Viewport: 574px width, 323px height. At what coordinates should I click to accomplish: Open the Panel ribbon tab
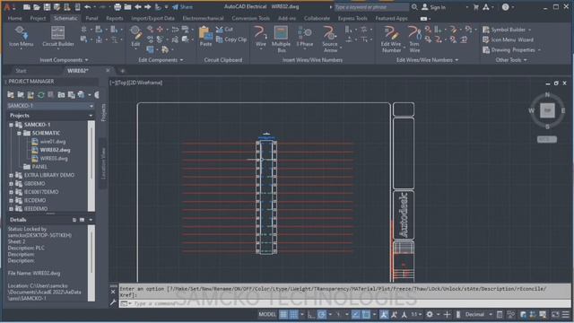tap(91, 18)
